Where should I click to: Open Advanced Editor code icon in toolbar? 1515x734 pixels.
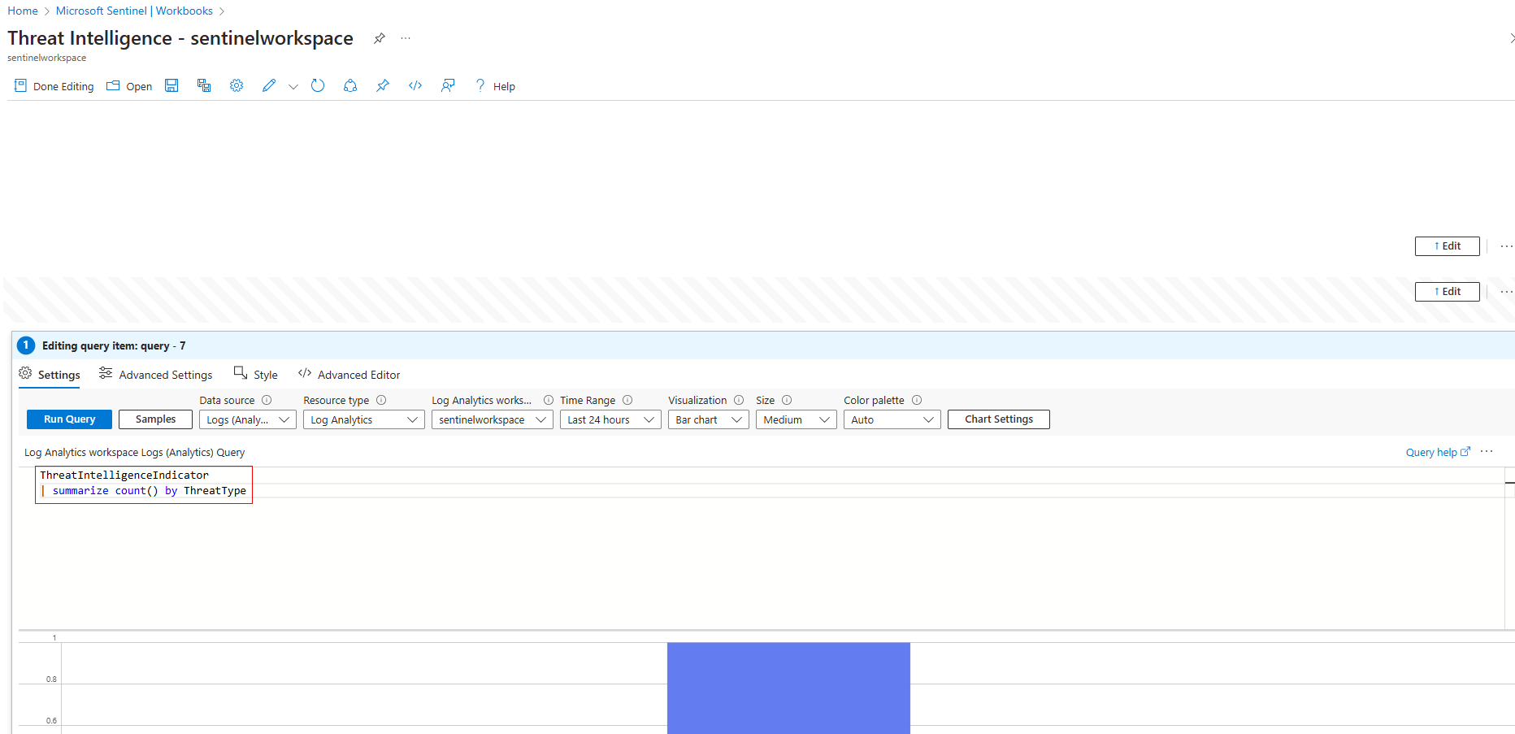415,86
